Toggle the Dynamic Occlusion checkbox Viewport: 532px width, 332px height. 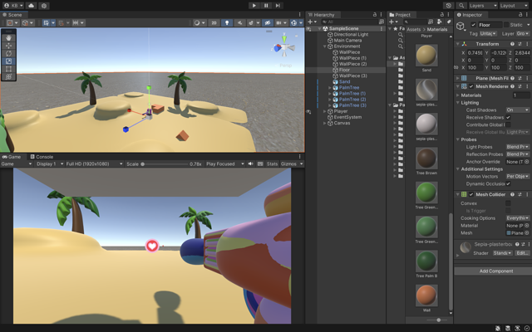point(508,183)
